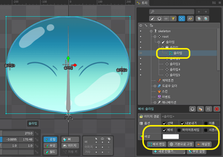Click the duplicate mesh icon button
223x157 pixels.
pyautogui.click(x=201, y=109)
